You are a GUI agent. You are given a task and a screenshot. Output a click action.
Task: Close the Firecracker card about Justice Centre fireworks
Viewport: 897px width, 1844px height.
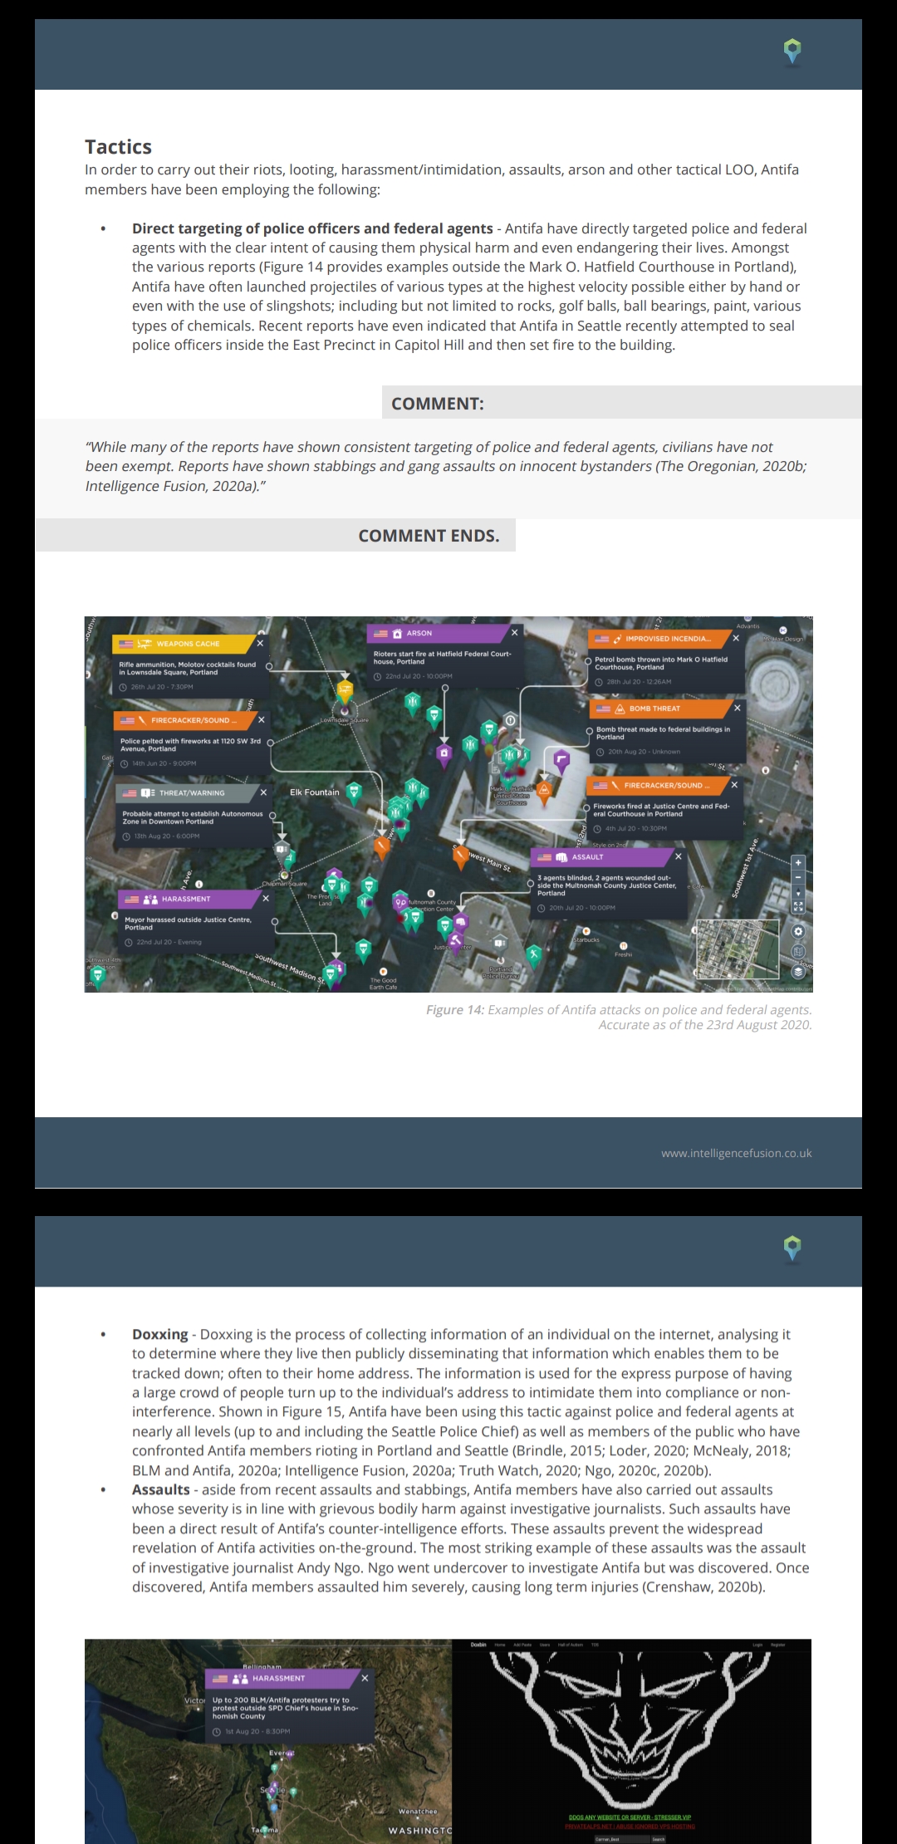pyautogui.click(x=734, y=784)
